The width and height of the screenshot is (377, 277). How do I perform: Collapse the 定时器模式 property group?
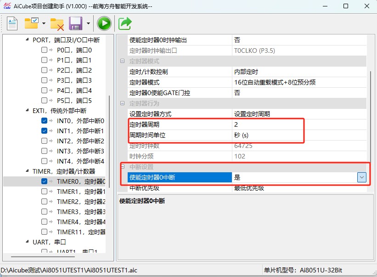pyautogui.click(x=123, y=61)
